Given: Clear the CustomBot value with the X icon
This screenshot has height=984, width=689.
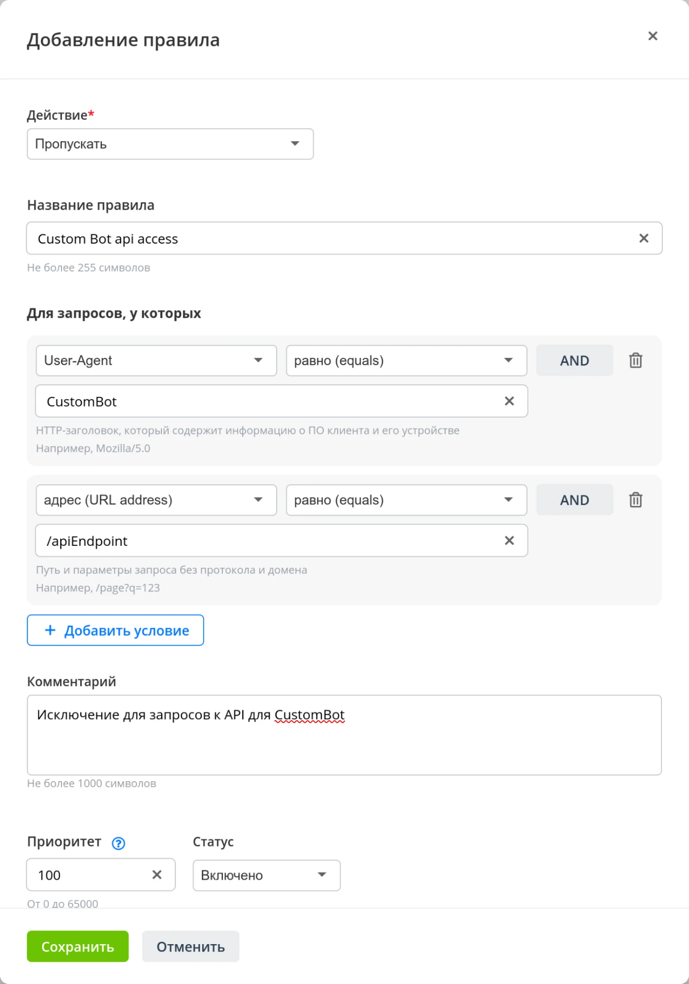Looking at the screenshot, I should click(x=509, y=401).
